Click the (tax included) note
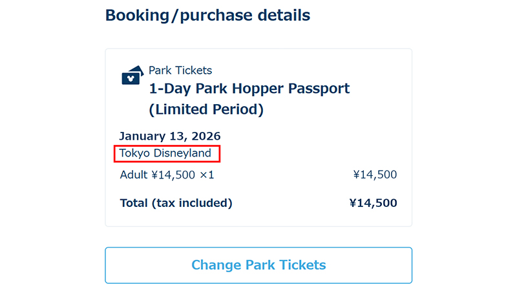 coord(192,203)
